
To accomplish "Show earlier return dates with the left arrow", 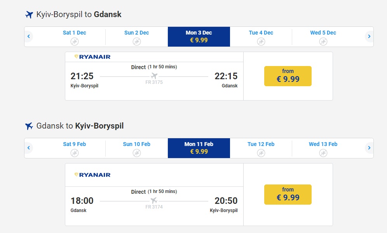I will [x=29, y=148].
